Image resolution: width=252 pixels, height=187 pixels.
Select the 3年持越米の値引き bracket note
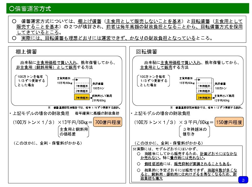194,131
